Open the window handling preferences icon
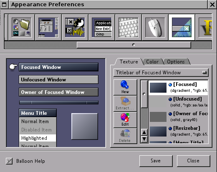Viewport: 217px width, 172px height. tap(48, 27)
